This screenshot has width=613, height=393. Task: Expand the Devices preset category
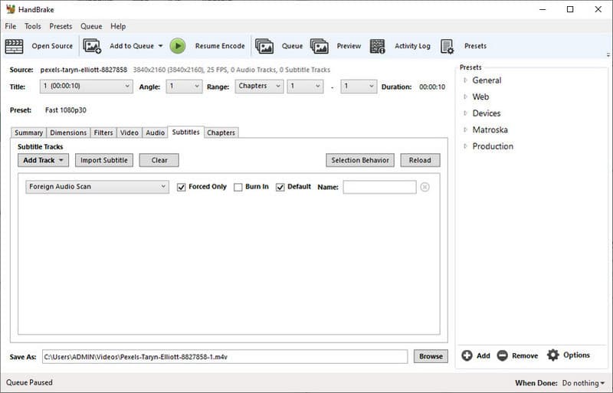click(x=465, y=113)
